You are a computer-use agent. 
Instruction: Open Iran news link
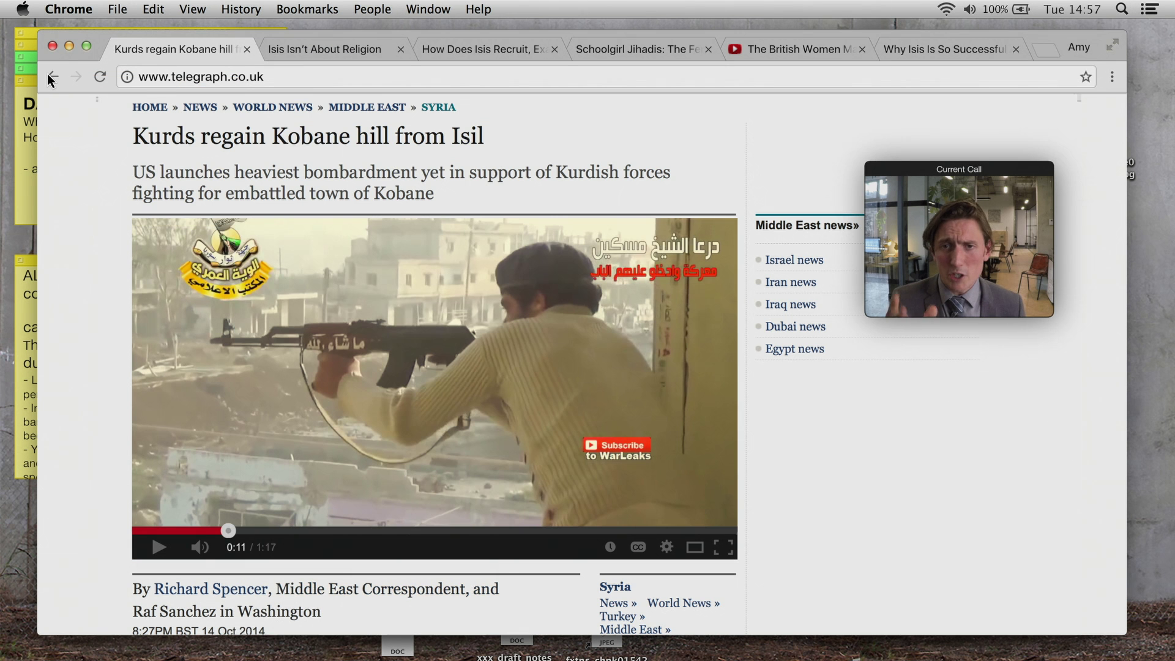[x=790, y=282]
